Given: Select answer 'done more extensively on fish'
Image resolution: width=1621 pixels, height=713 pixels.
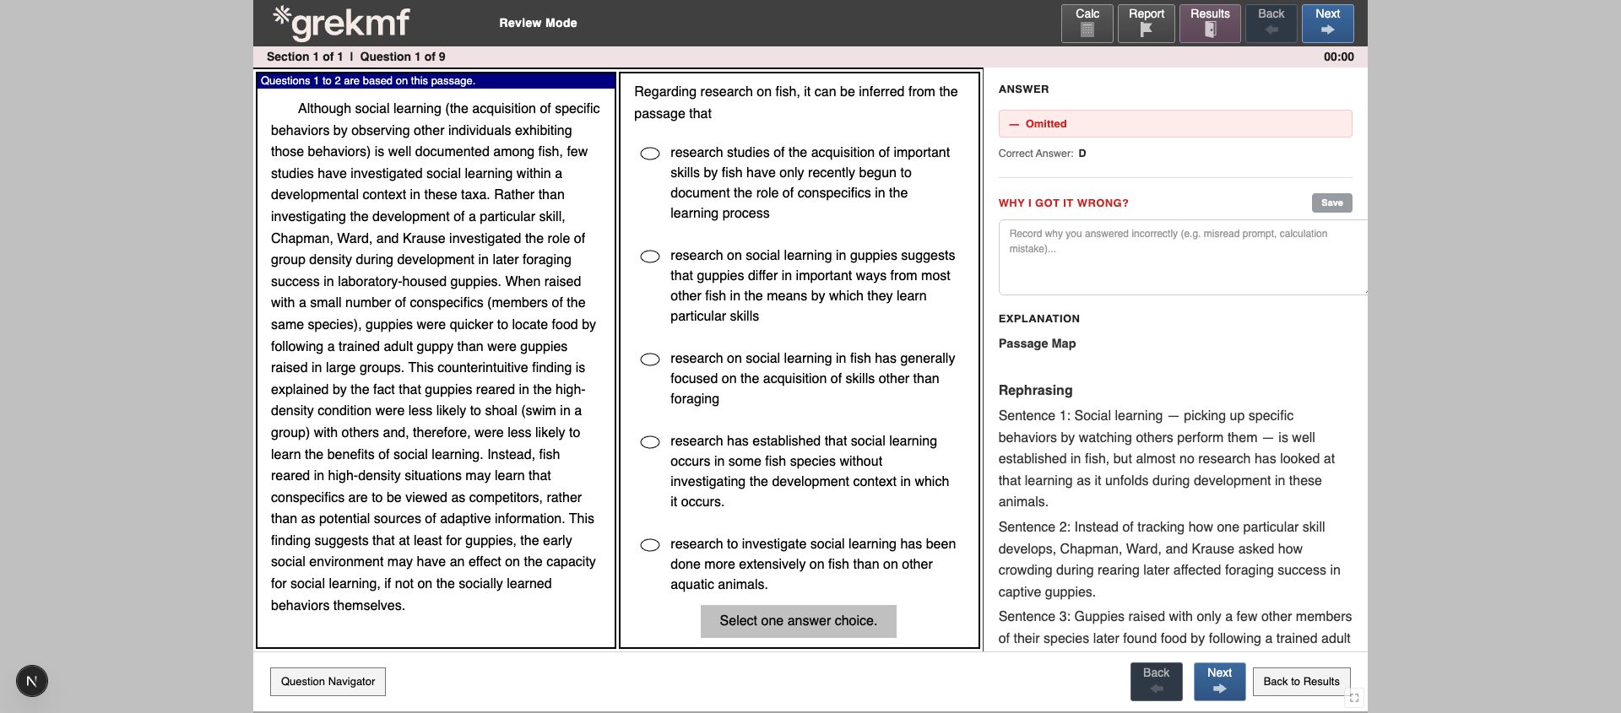Looking at the screenshot, I should pyautogui.click(x=650, y=545).
